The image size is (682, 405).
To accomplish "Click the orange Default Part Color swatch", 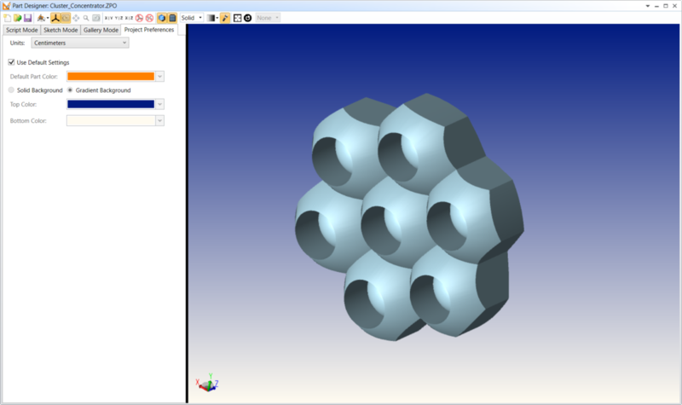I will pos(111,76).
